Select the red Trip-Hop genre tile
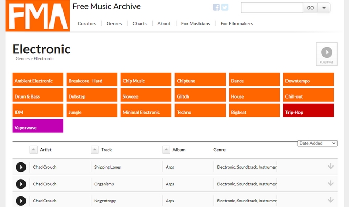 click(x=308, y=111)
